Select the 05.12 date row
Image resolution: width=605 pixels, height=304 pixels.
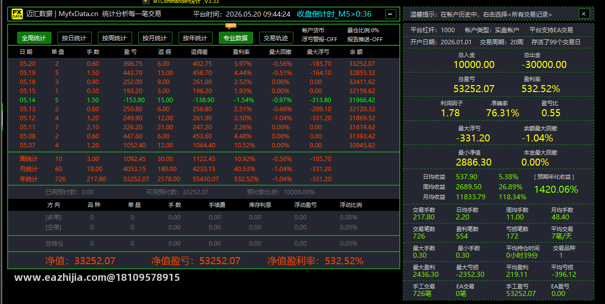point(204,118)
